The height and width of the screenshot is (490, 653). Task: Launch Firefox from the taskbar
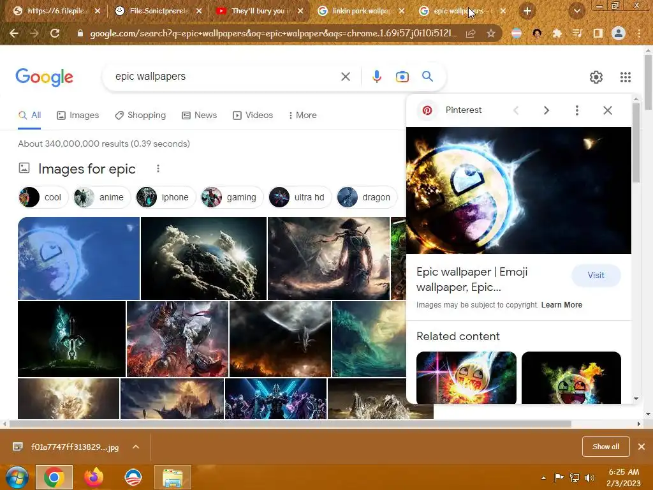[x=94, y=477]
